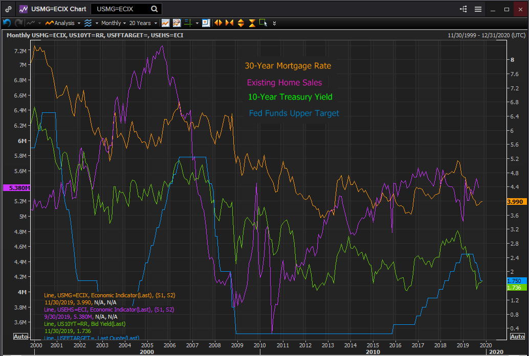
Task: Click the vertical compress arrows icon
Action: click(x=252, y=23)
